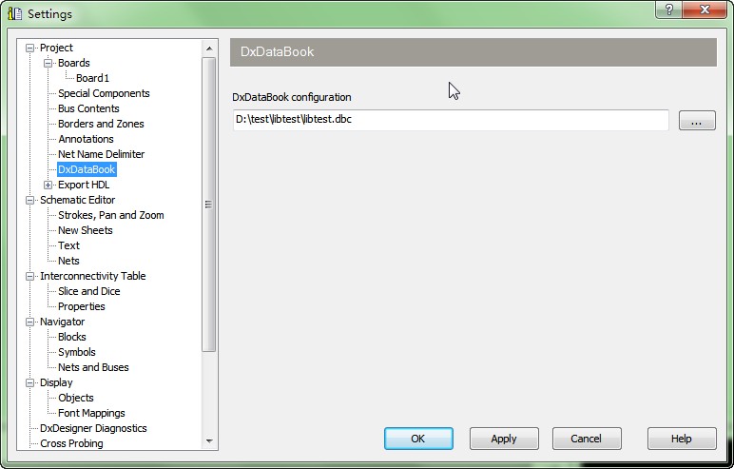This screenshot has width=734, height=469.
Task: Select the Boards tree label
Action: pyautogui.click(x=73, y=63)
